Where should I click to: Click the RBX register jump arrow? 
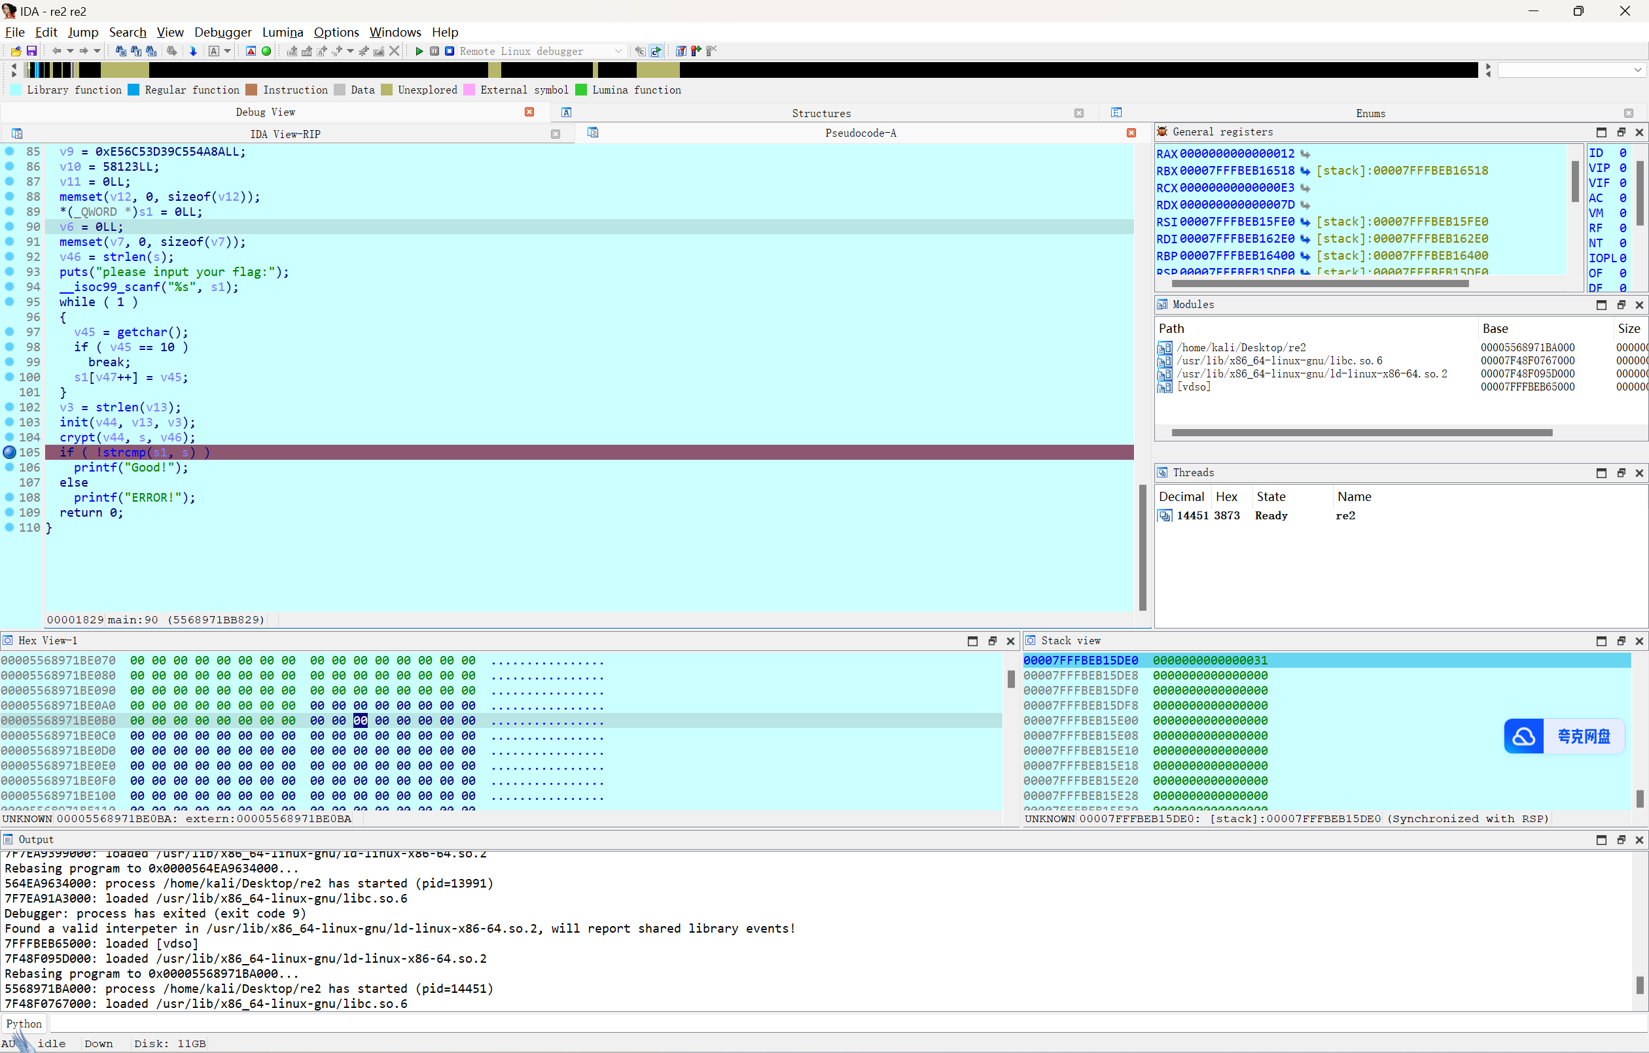tap(1305, 171)
